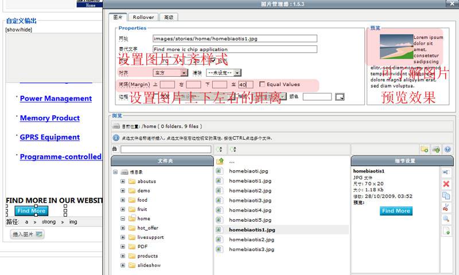
Task: Collapse the root directory tree node
Action: click(x=115, y=172)
